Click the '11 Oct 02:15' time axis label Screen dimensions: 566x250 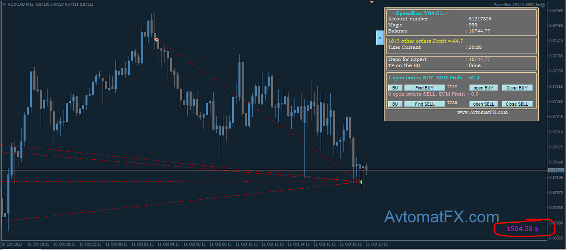143,244
